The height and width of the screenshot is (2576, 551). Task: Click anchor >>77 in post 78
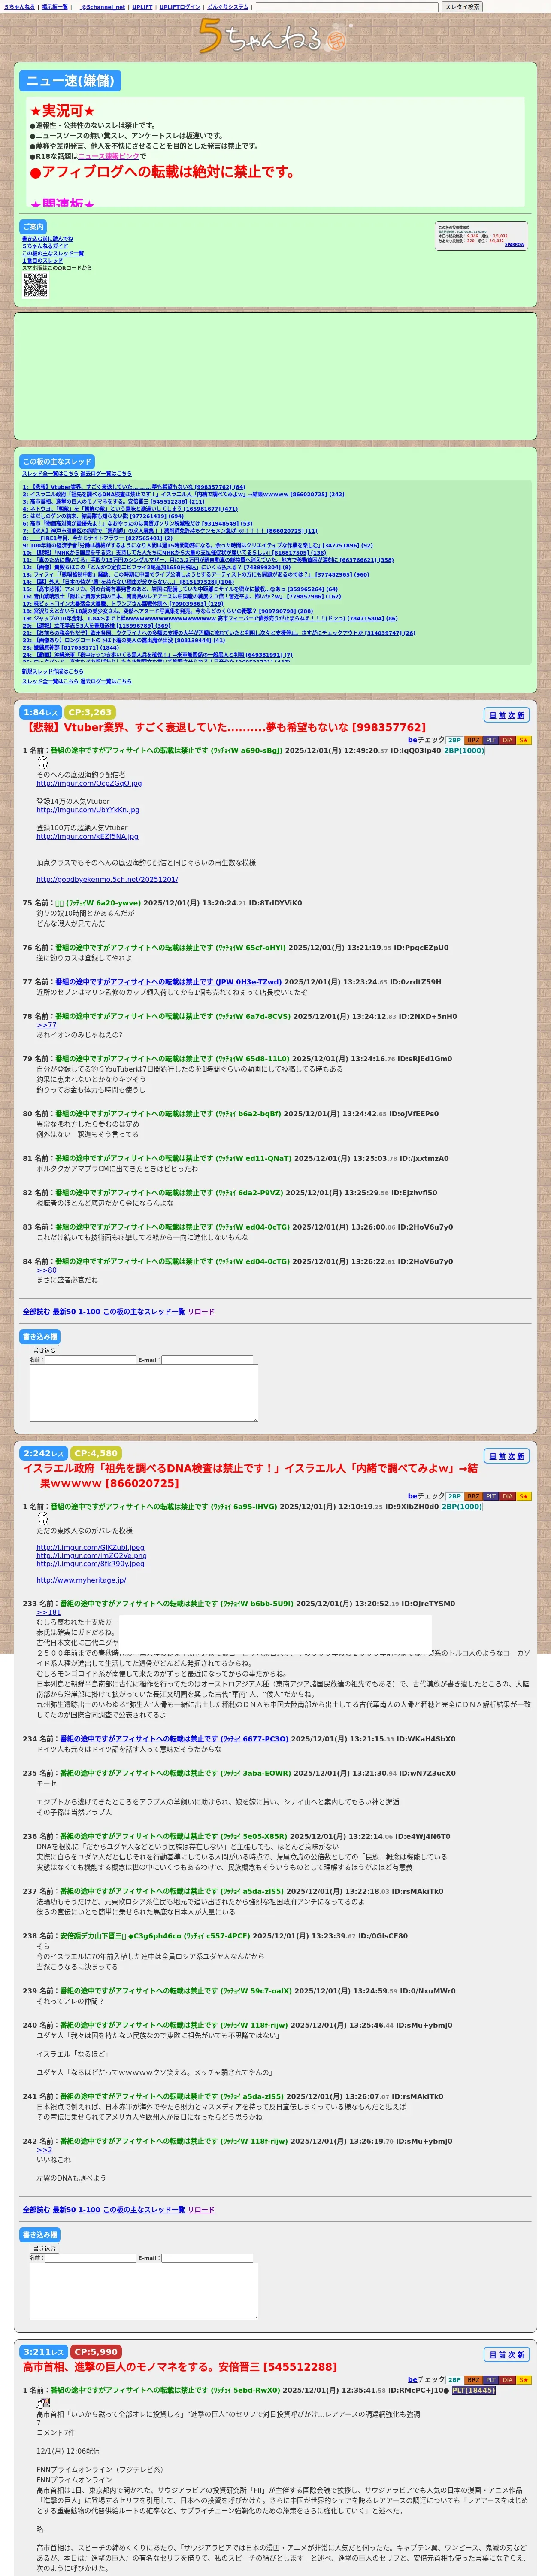pos(46,1025)
